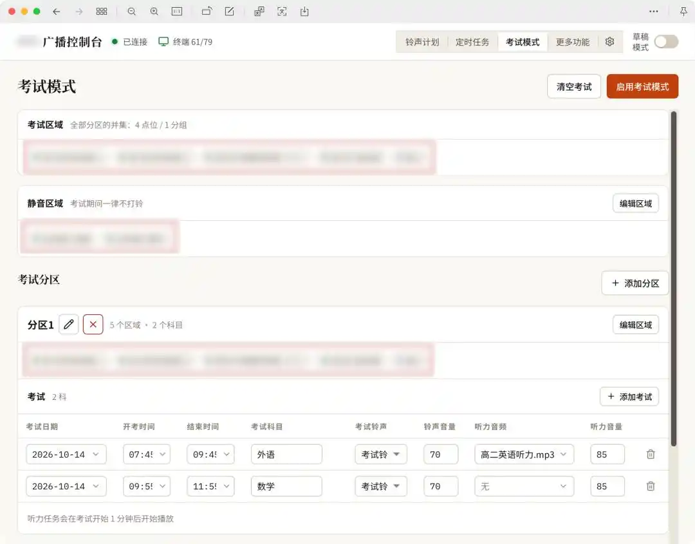Click the vertical scrollbar on the right

coord(673,278)
